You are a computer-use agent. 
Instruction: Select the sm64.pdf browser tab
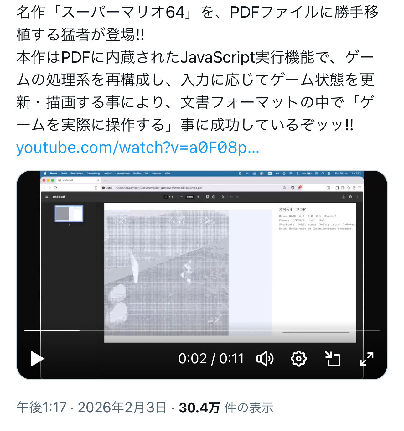pyautogui.click(x=78, y=180)
